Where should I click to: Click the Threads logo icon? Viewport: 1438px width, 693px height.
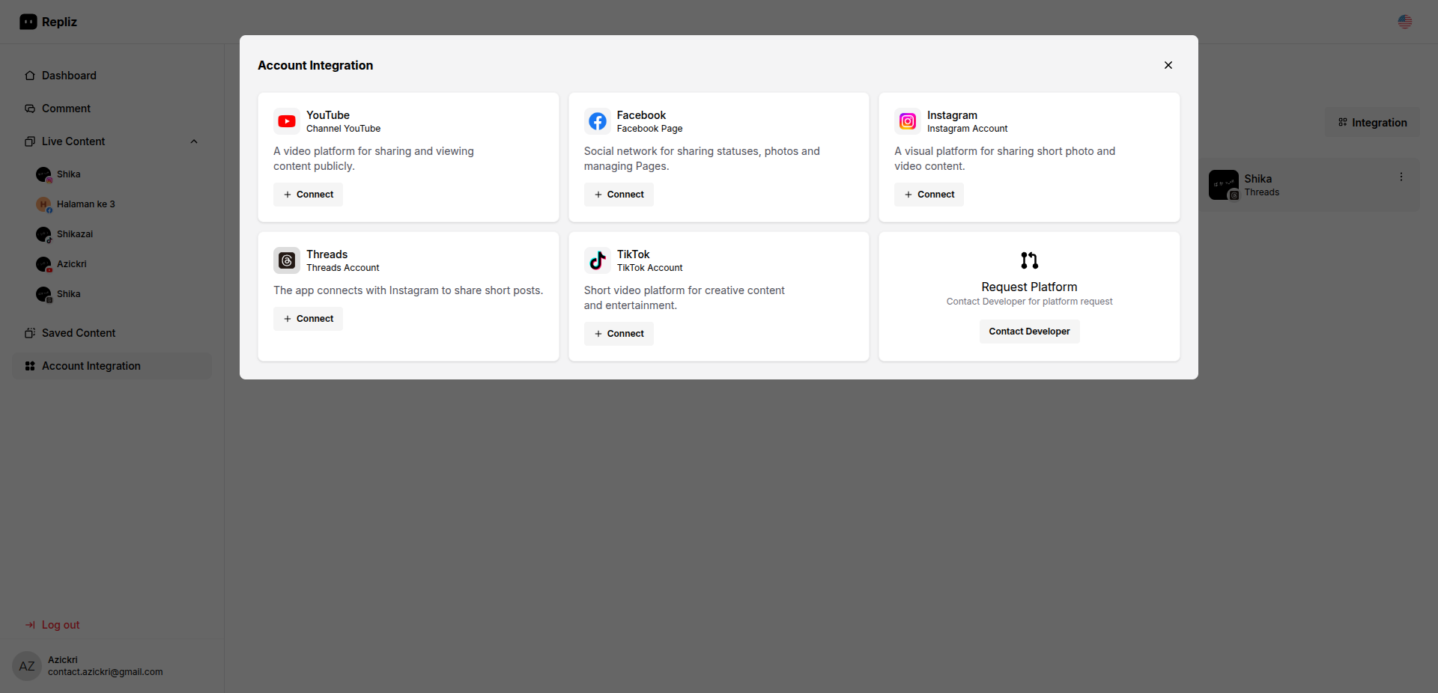[287, 260]
